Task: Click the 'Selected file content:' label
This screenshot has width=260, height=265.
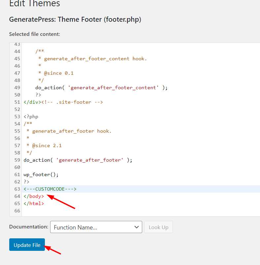Action: (35, 34)
